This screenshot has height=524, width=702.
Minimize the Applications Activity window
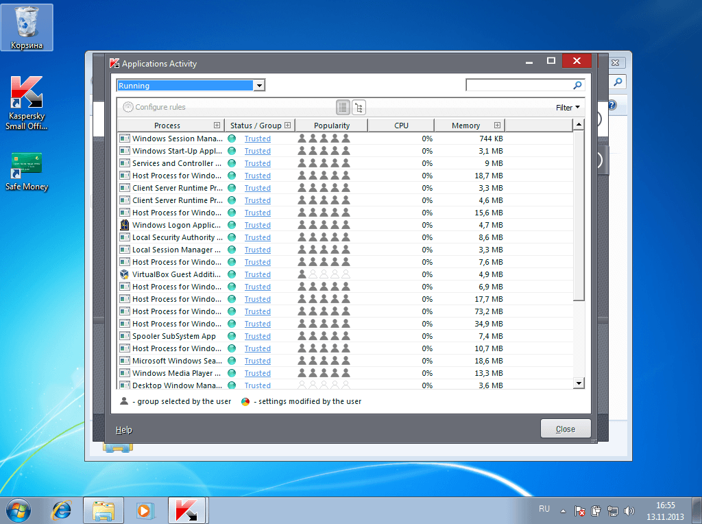(529, 62)
